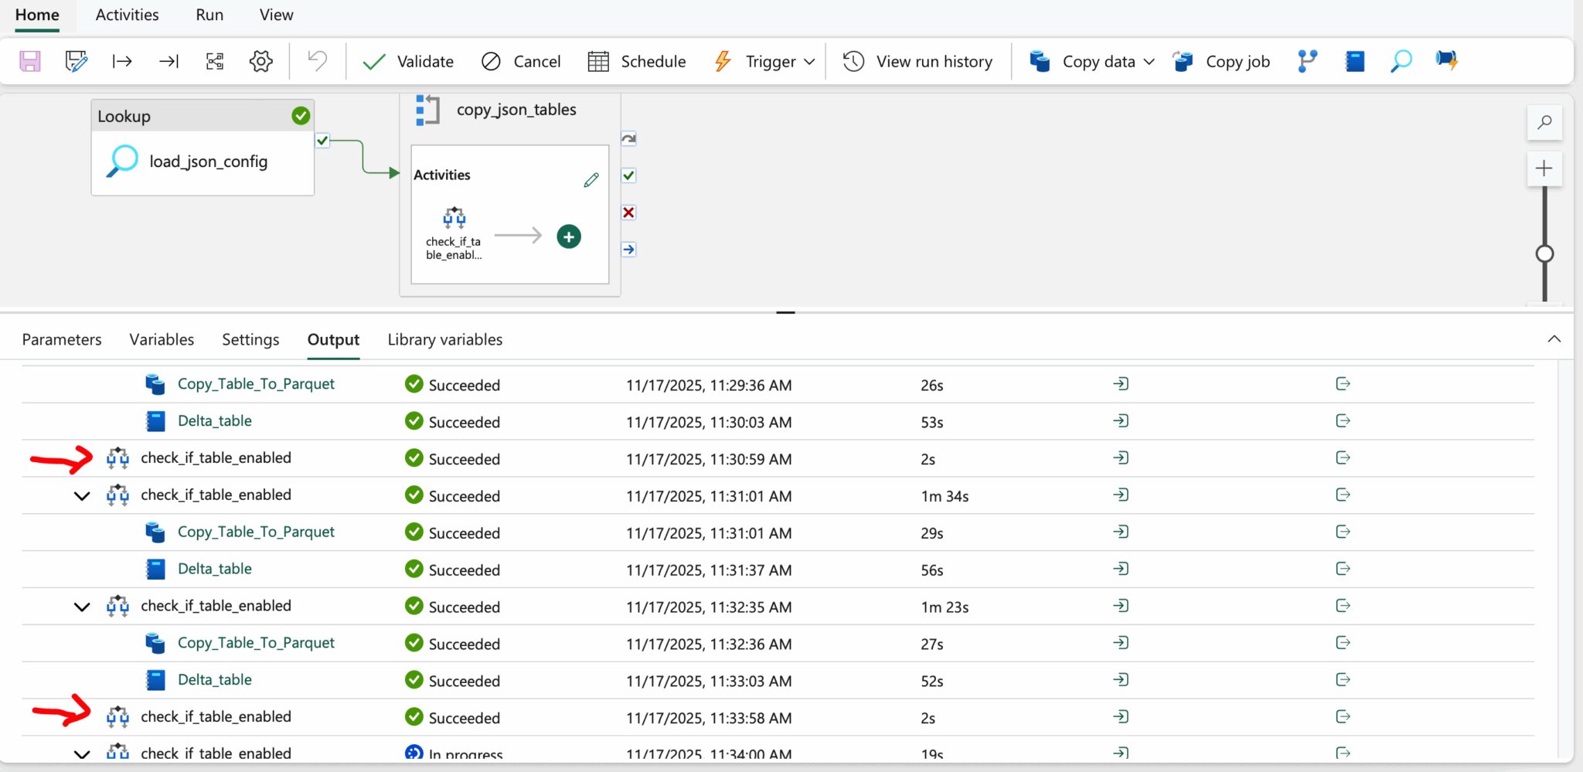The width and height of the screenshot is (1583, 772).
Task: Click Lookup on-success green checkmark connector
Action: pos(322,141)
